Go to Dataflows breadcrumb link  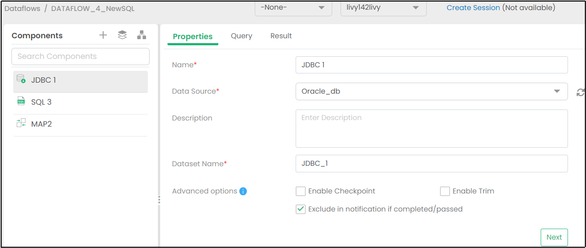pyautogui.click(x=22, y=8)
